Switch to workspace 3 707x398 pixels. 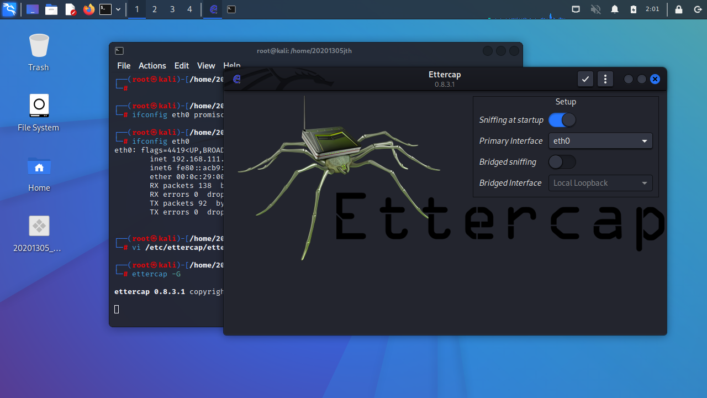point(172,9)
